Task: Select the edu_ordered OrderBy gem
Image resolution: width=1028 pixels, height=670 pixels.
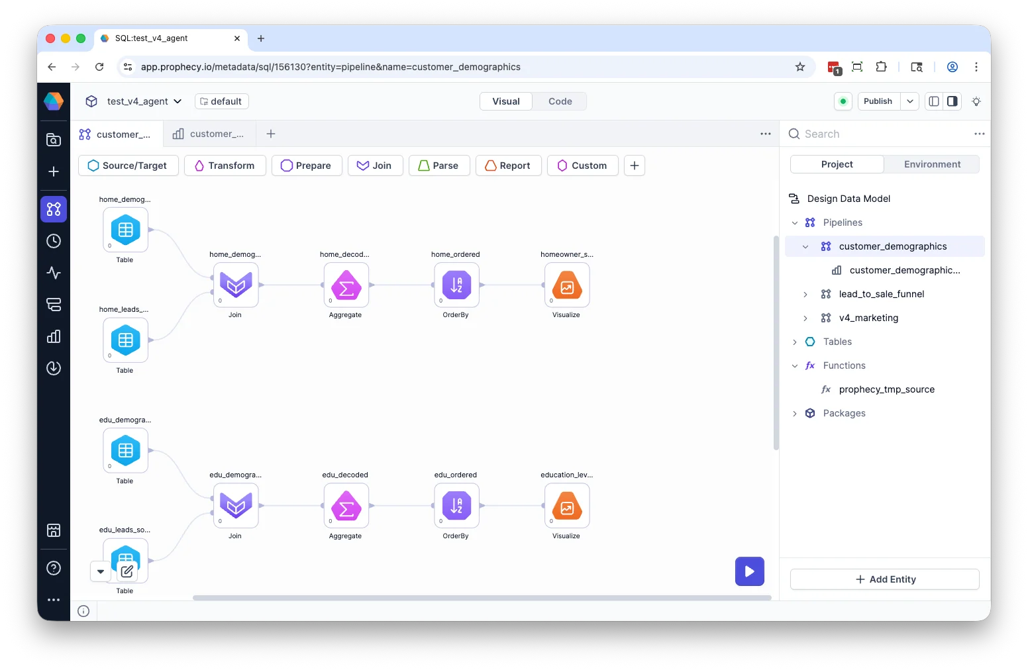Action: [x=456, y=506]
